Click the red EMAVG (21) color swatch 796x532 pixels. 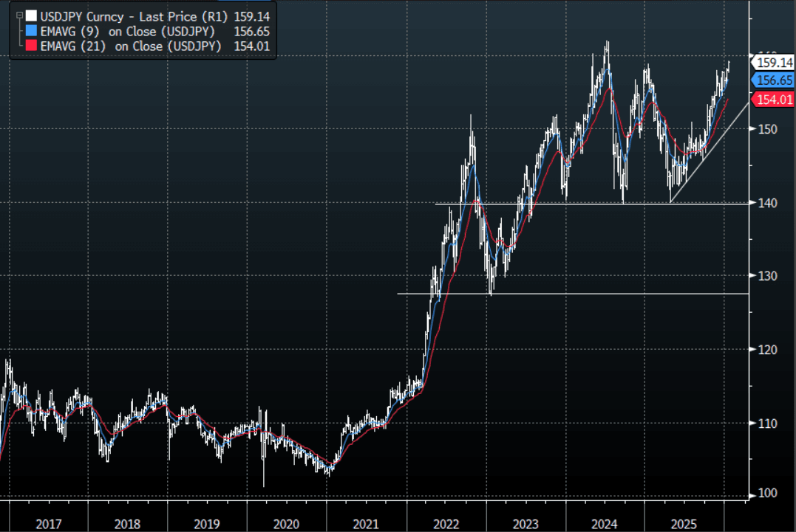(x=30, y=46)
